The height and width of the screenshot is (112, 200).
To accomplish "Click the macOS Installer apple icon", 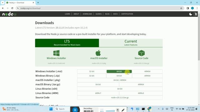I will point(98,53).
